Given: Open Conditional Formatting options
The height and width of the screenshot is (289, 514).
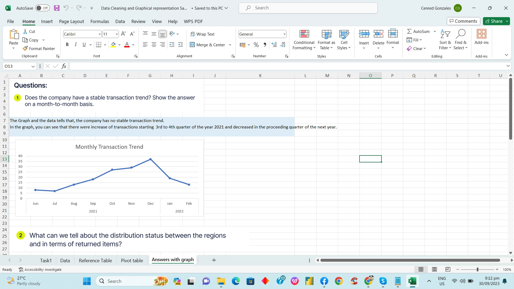Looking at the screenshot, I should pyautogui.click(x=304, y=40).
